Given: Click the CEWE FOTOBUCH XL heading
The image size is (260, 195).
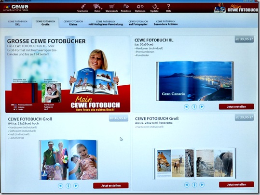Looking at the screenshot, I should pyautogui.click(x=154, y=40).
